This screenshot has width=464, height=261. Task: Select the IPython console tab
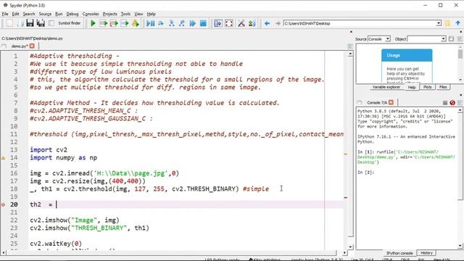click(x=399, y=253)
